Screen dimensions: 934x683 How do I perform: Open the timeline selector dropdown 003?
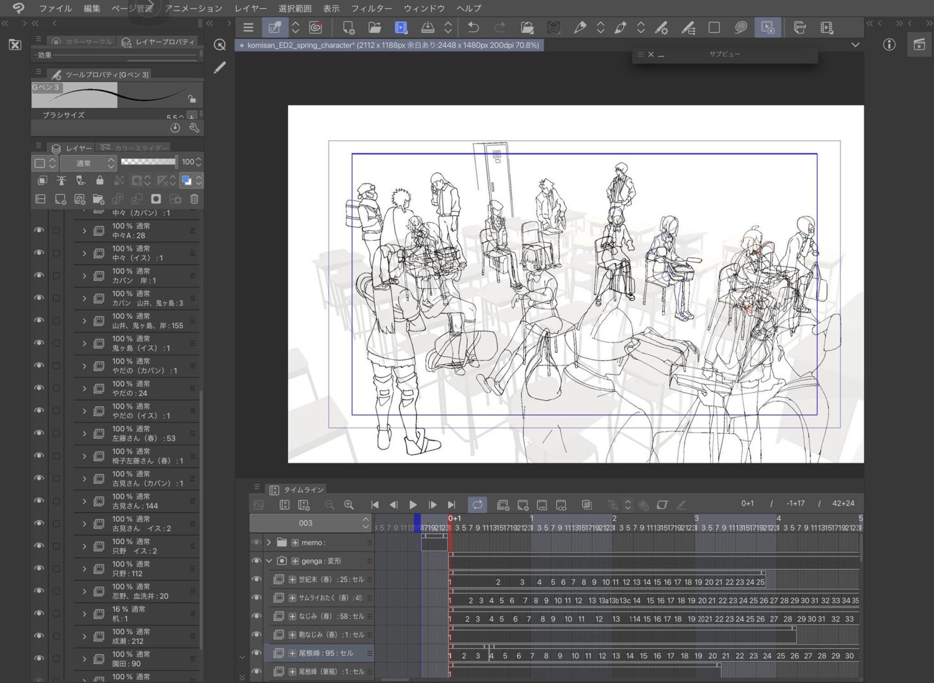pyautogui.click(x=309, y=523)
